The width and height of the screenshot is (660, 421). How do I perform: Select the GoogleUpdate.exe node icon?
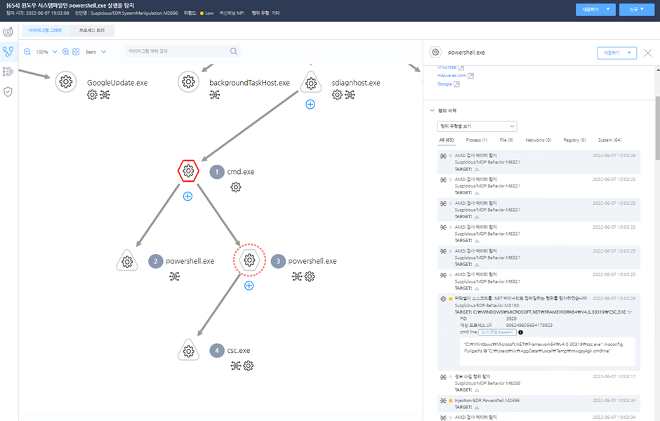click(x=66, y=81)
